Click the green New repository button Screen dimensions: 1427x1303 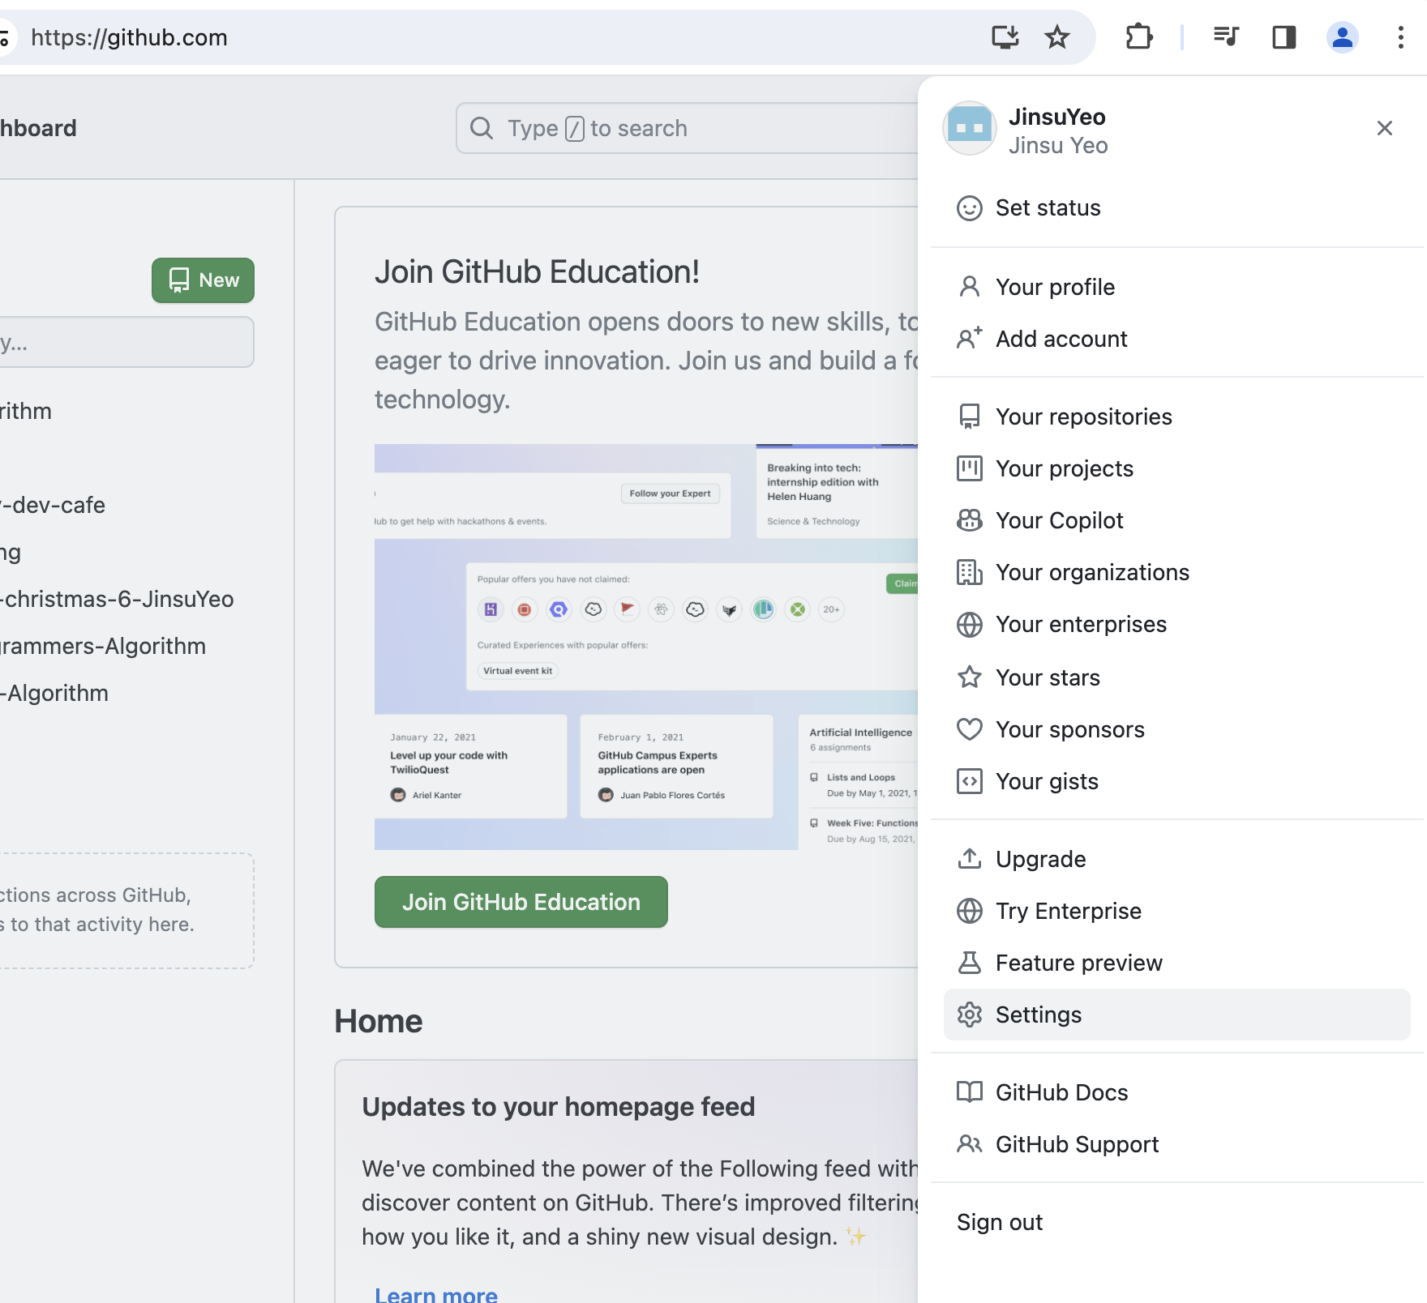click(x=203, y=280)
